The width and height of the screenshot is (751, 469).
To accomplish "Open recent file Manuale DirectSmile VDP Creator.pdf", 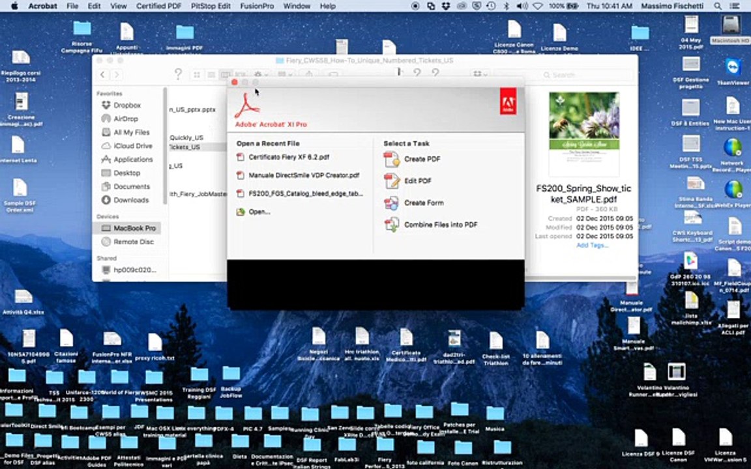I will coord(304,175).
